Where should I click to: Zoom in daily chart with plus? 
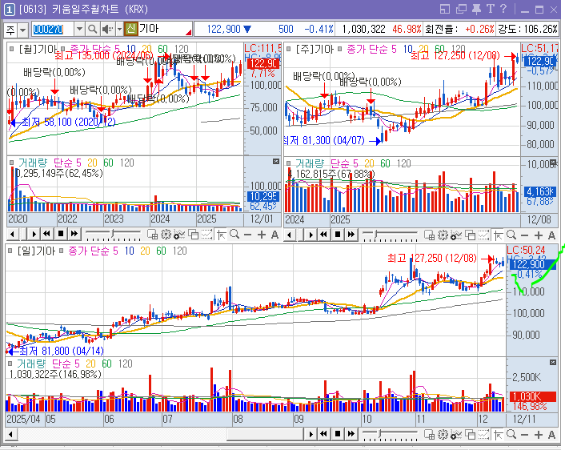point(539,435)
